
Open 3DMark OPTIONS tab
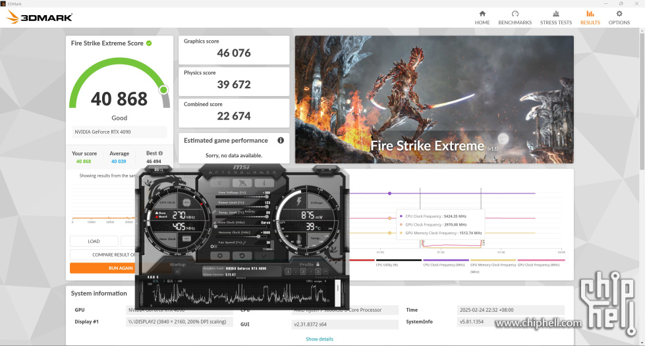(619, 18)
